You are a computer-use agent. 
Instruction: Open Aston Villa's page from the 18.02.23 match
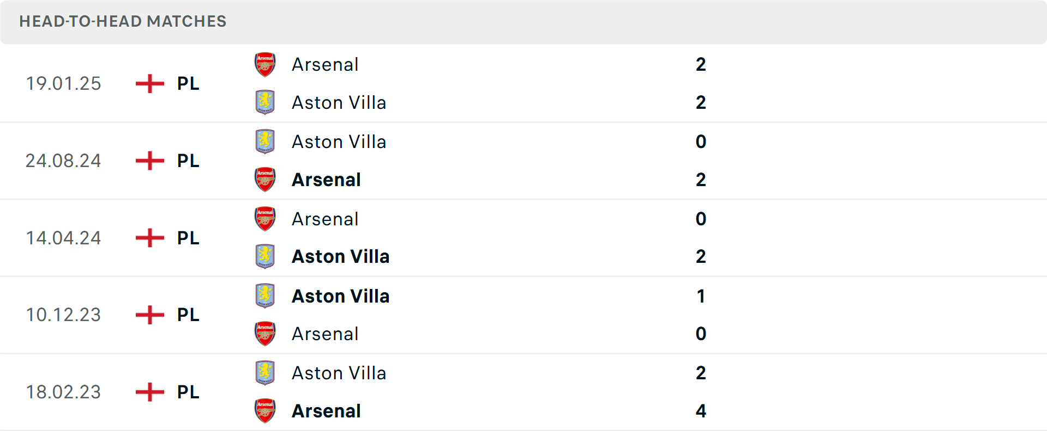(339, 373)
